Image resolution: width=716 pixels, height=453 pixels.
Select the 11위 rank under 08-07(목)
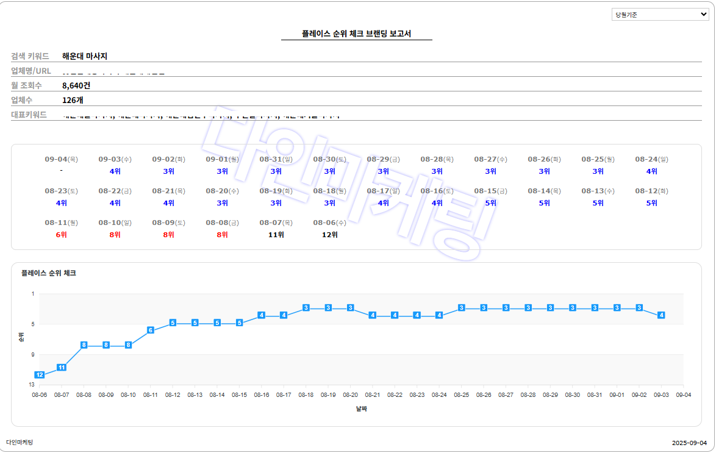(276, 235)
